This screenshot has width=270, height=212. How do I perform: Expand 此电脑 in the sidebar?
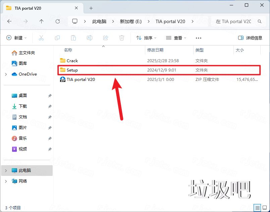tap(6, 170)
